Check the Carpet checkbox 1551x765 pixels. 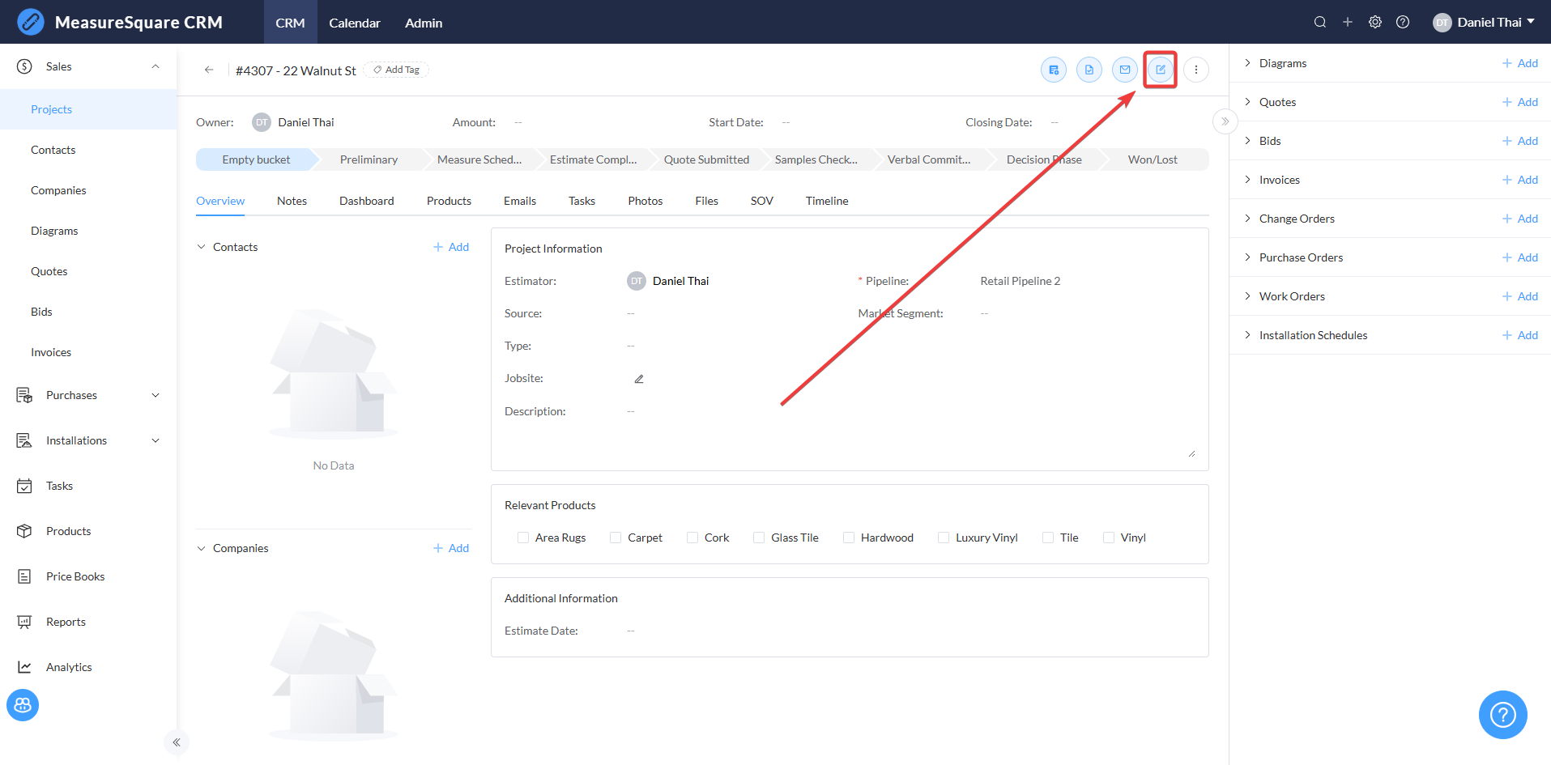pos(616,538)
